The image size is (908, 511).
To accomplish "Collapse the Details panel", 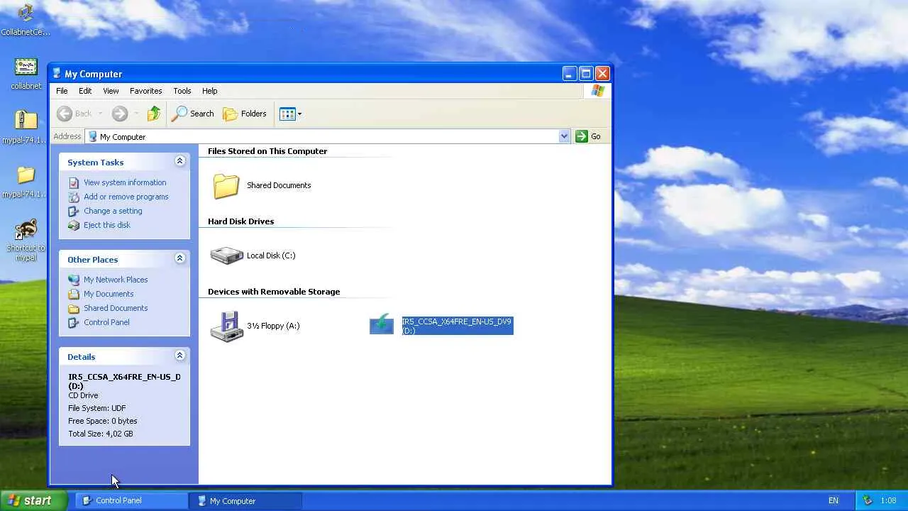I will tap(179, 356).
